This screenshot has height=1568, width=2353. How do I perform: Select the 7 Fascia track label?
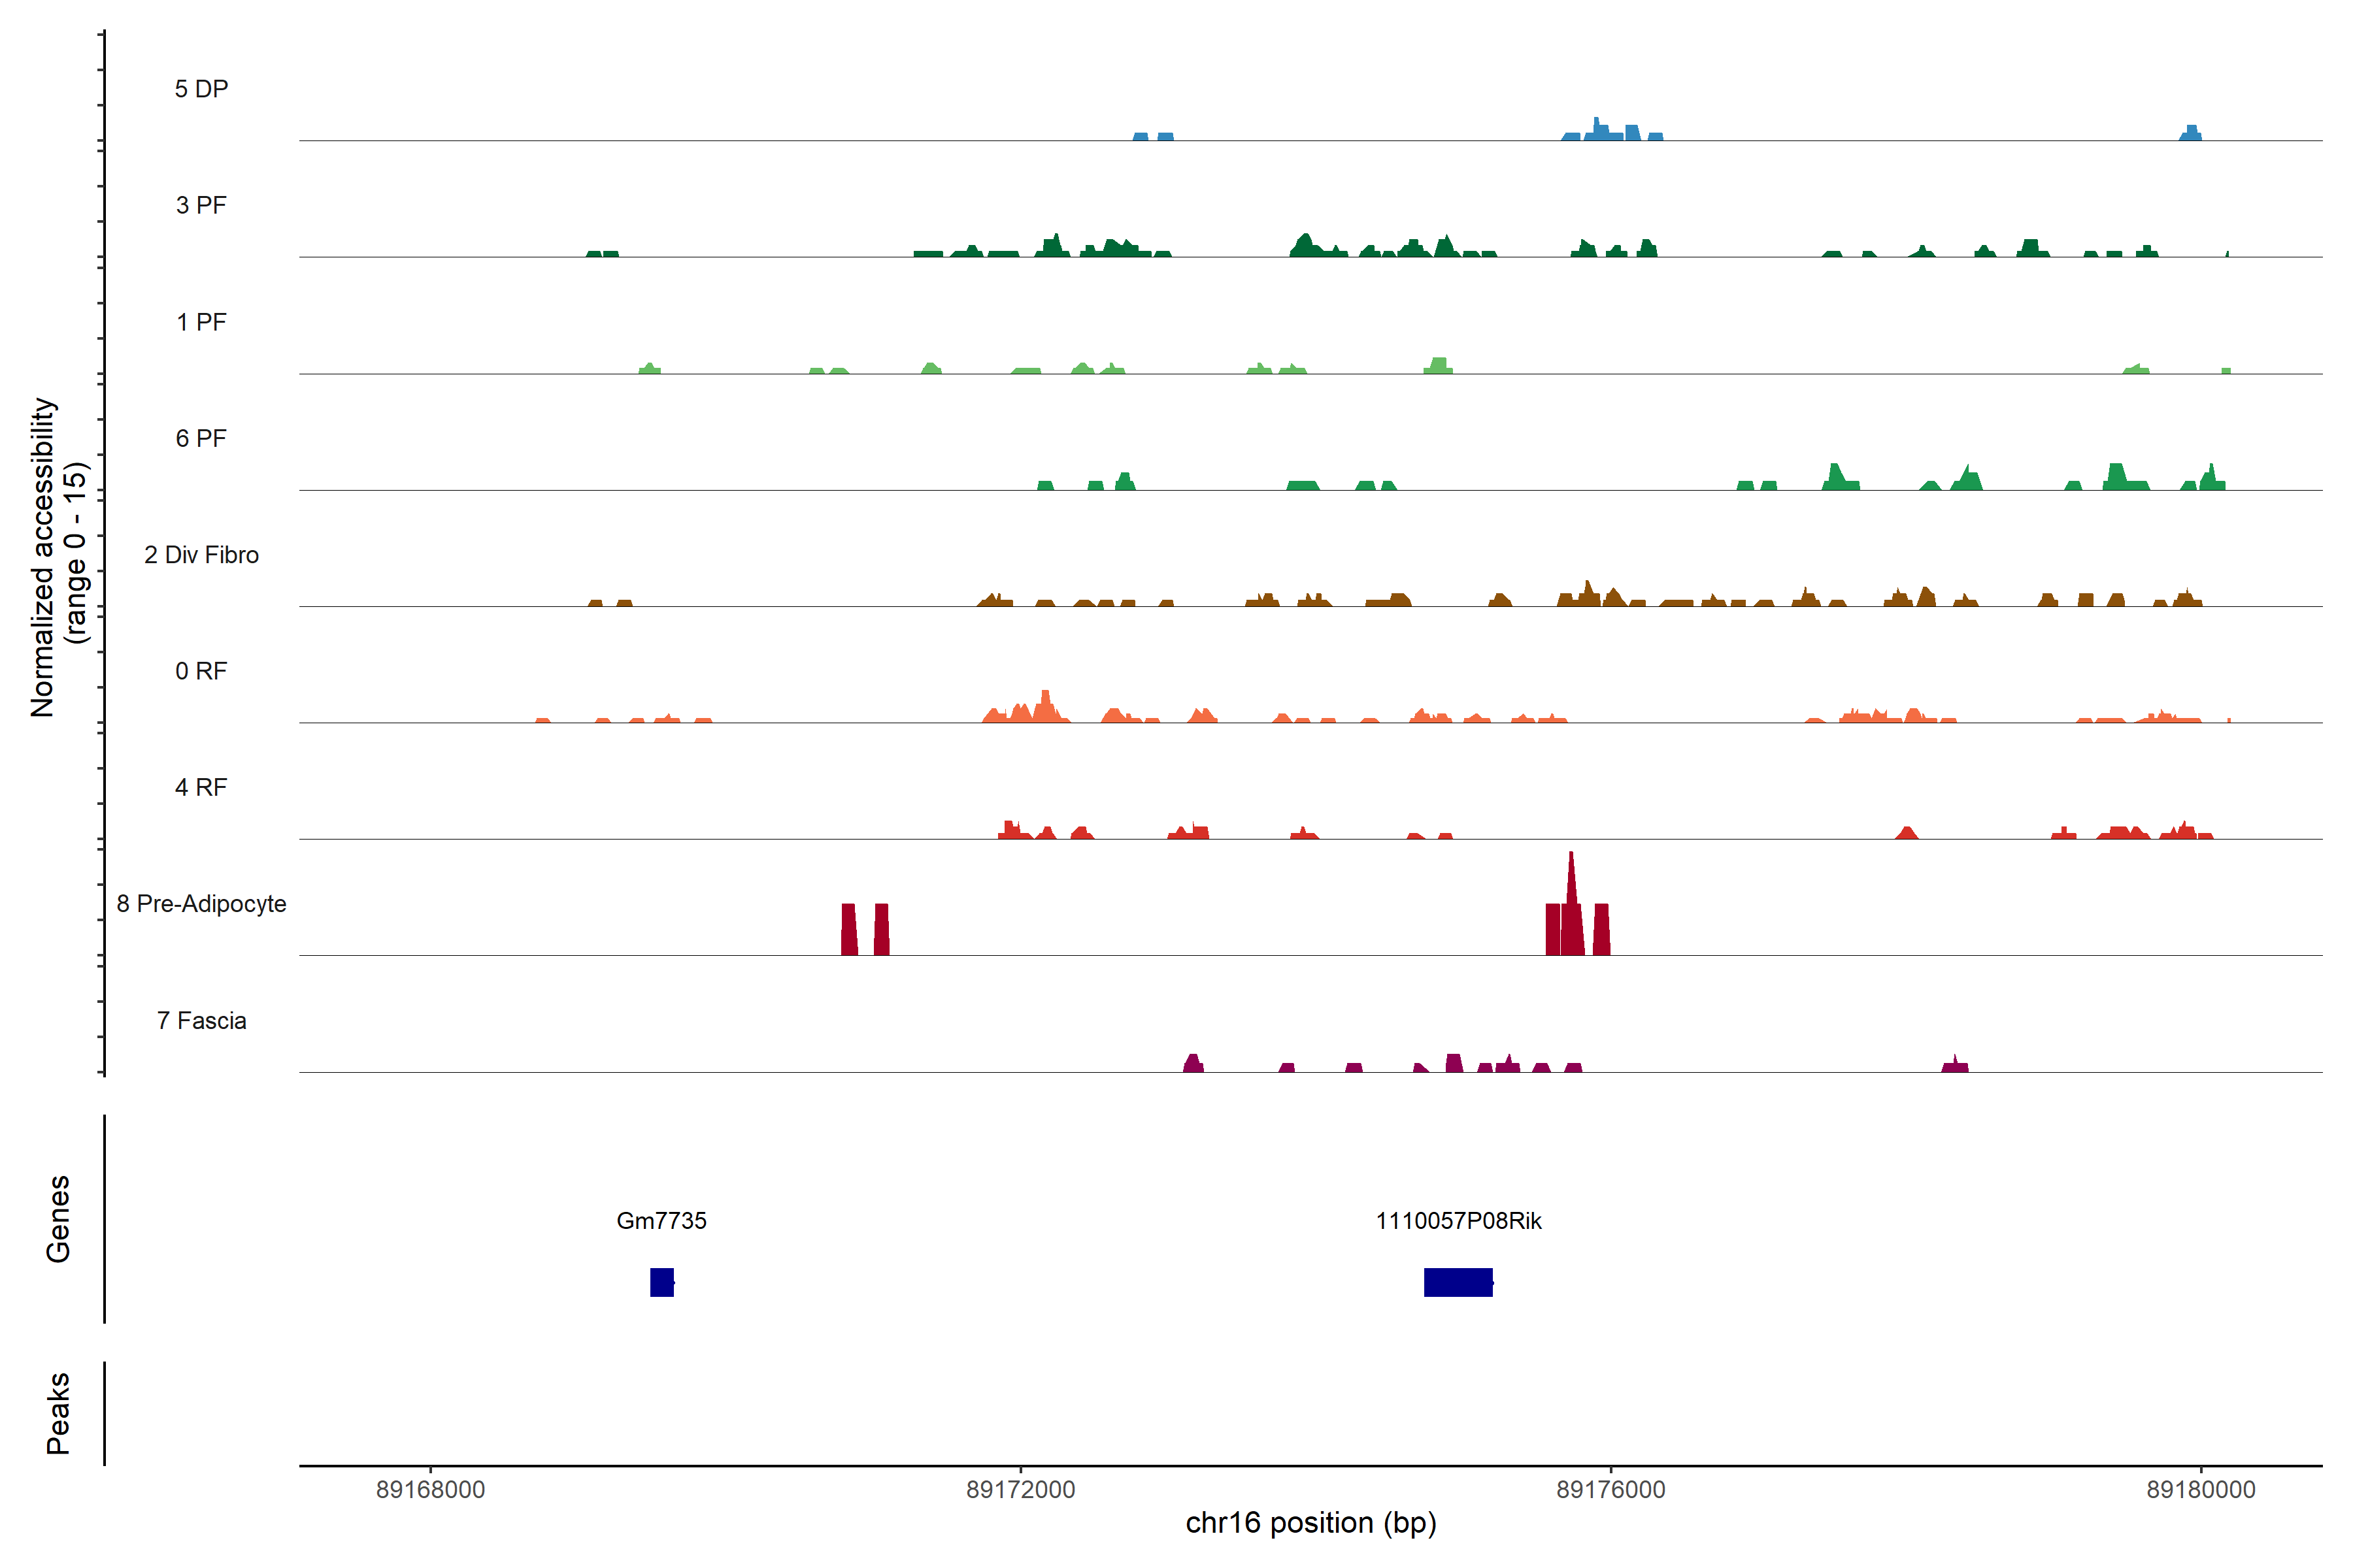pos(201,1020)
